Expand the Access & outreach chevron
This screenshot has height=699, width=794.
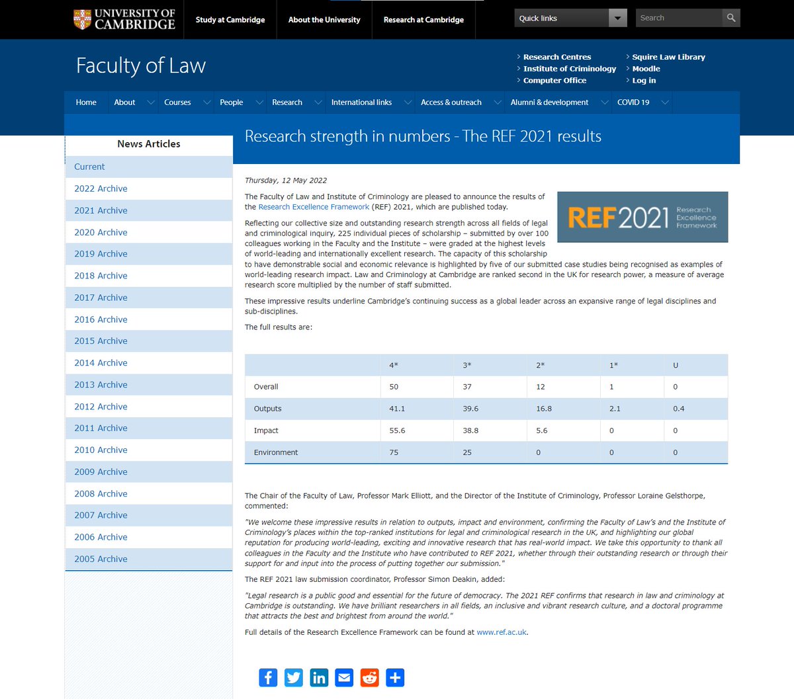pyautogui.click(x=498, y=103)
